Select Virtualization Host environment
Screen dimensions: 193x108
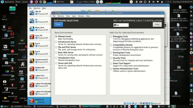[x=56, y=58]
